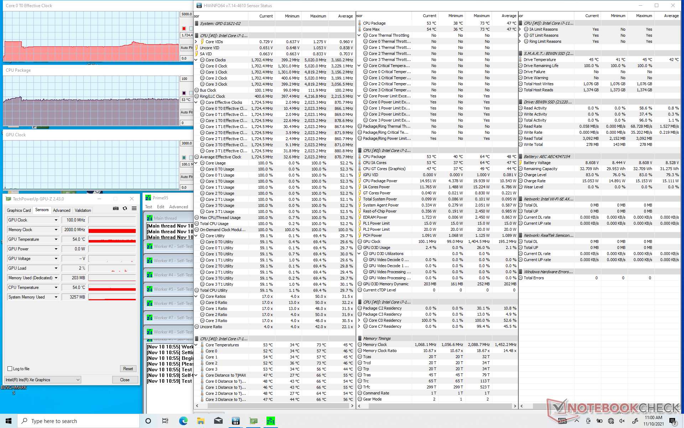Click the muted volume tray icon

[x=622, y=421]
